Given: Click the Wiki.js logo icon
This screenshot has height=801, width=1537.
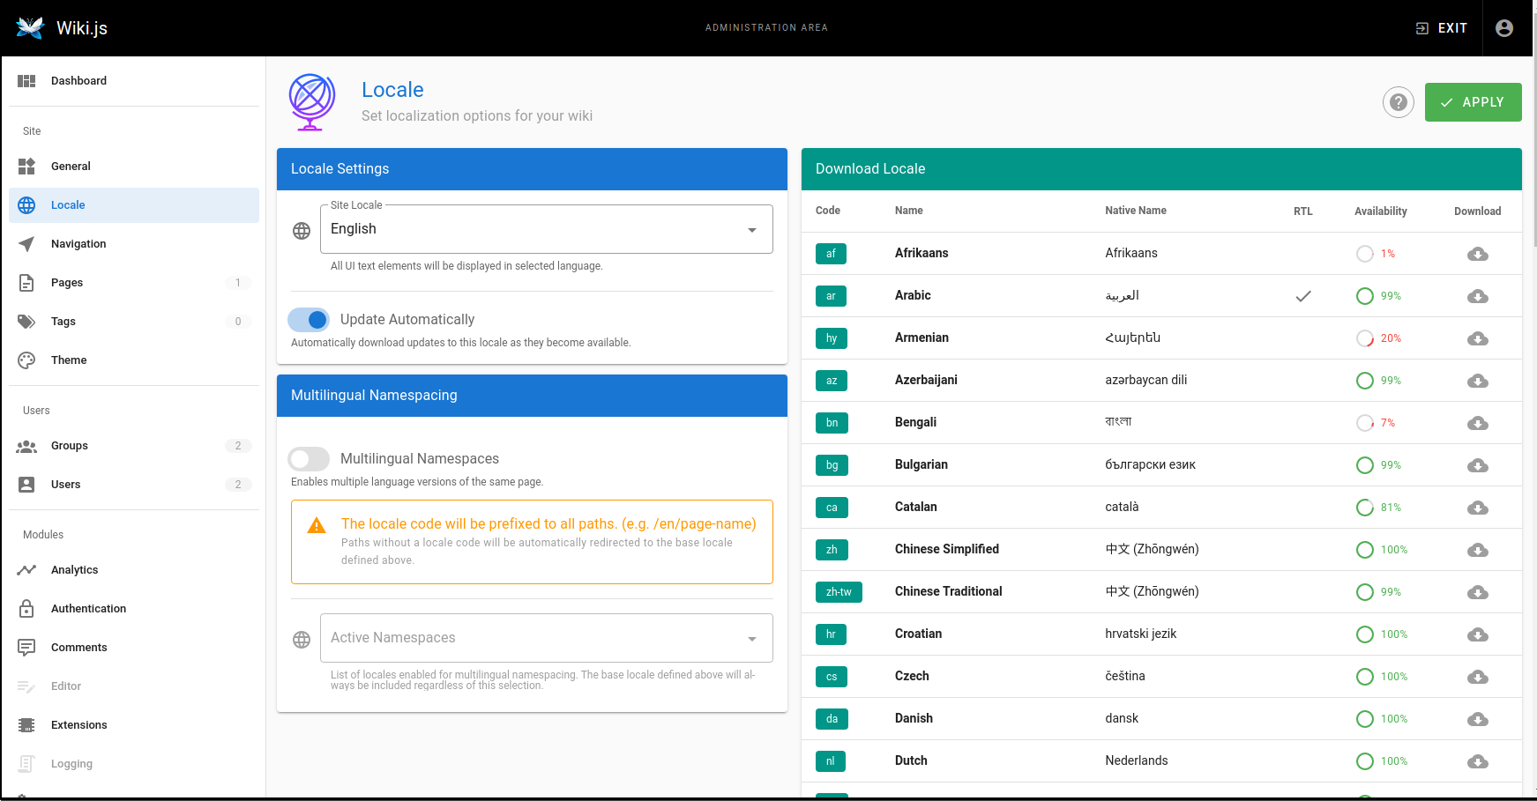Looking at the screenshot, I should point(30,28).
